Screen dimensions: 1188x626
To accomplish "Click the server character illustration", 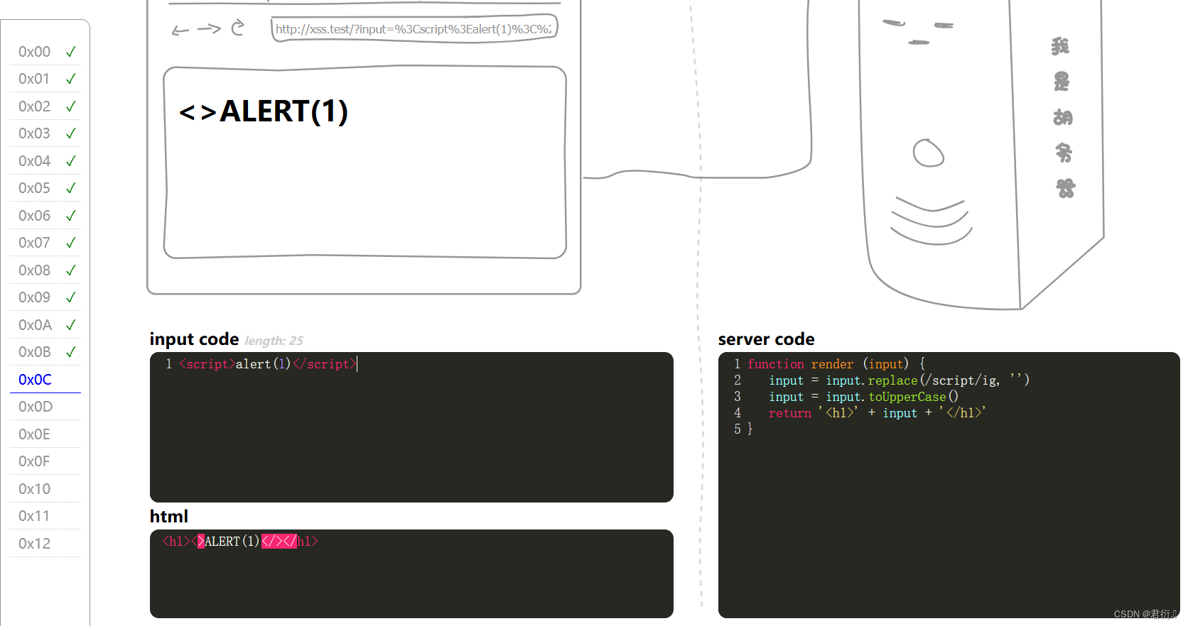I will point(982,154).
